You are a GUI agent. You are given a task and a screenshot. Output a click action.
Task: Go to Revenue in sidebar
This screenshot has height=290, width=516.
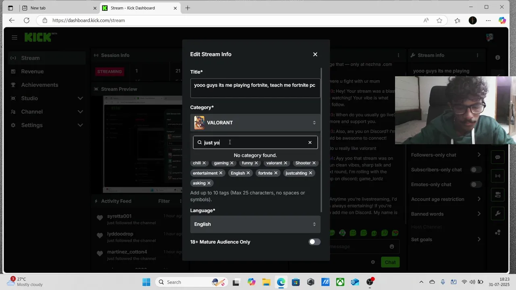click(47, 71)
